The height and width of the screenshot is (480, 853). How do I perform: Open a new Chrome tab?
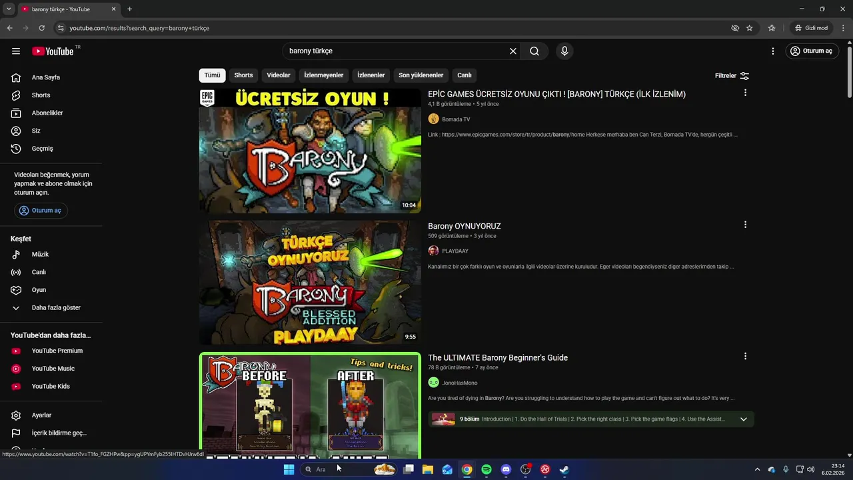click(x=129, y=9)
